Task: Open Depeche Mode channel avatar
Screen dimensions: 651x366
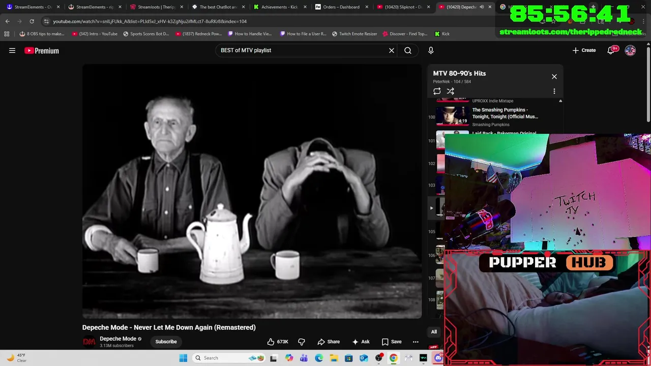Action: click(89, 342)
